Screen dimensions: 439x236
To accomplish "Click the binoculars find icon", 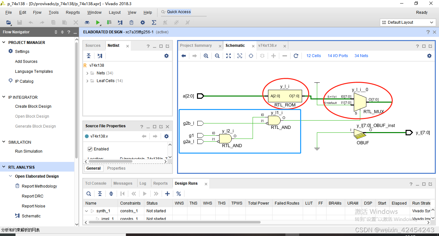I will point(87,22).
